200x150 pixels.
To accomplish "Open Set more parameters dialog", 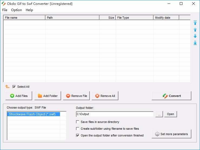I will (x=171, y=134).
